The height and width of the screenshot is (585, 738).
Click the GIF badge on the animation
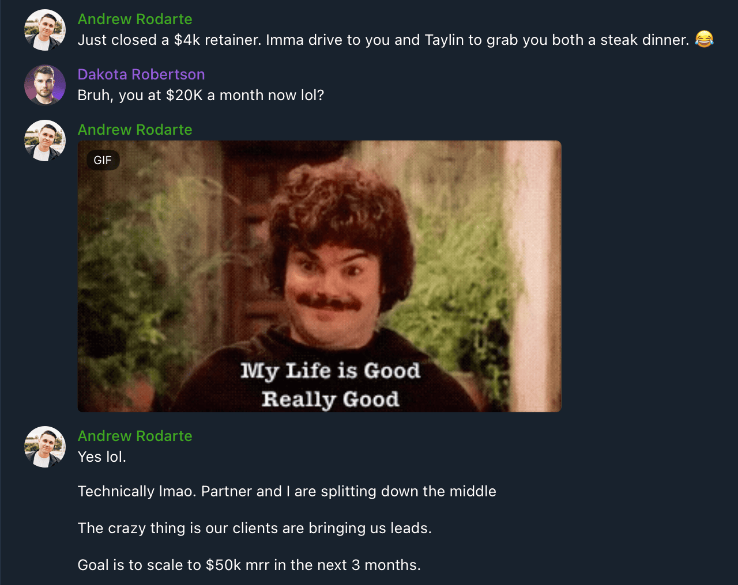tap(103, 160)
